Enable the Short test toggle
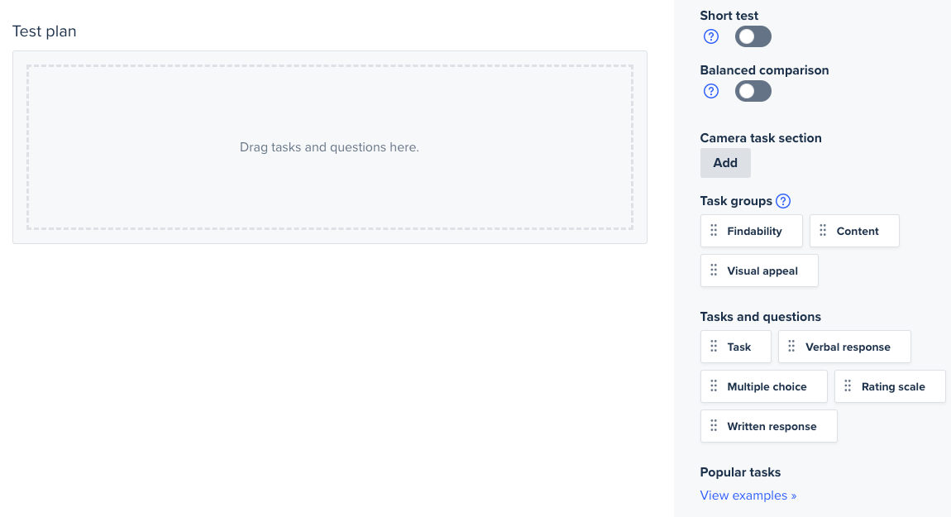This screenshot has height=517, width=951. pos(753,36)
